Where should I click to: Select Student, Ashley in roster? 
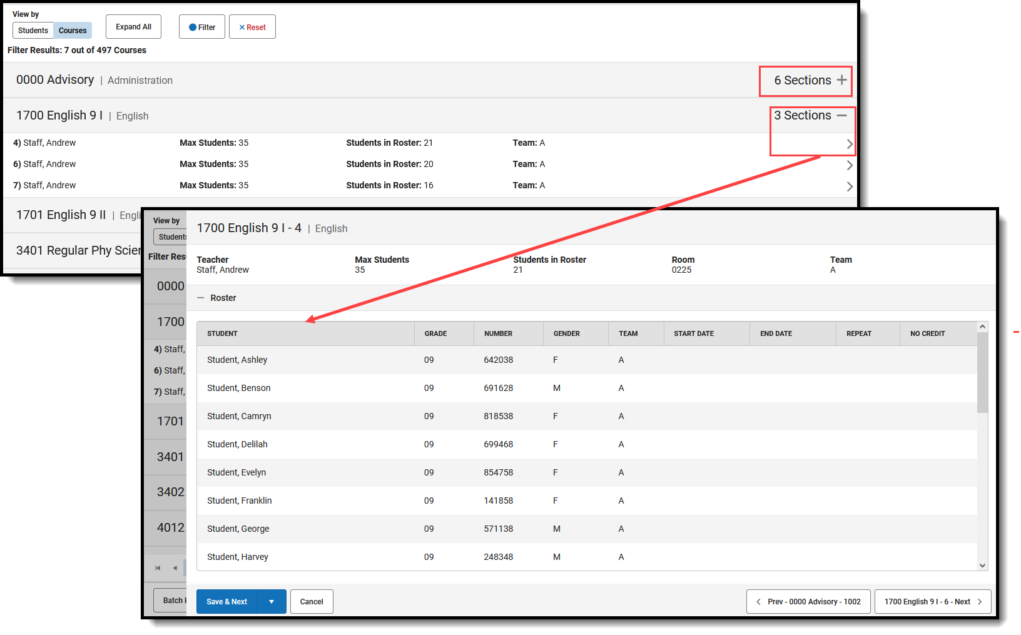(237, 360)
